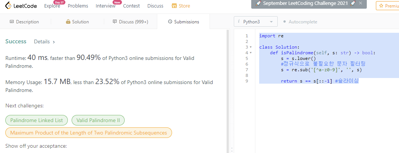The height and width of the screenshot is (153, 399).
Task: Collapse the class Solution fold arrow
Action: click(251, 47)
